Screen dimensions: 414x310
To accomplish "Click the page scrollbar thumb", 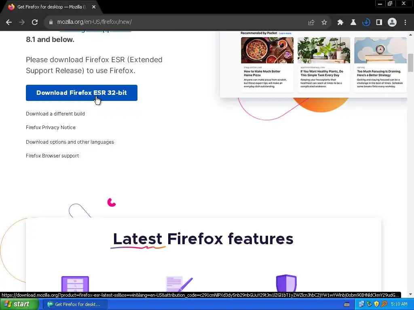I will 410,63.
